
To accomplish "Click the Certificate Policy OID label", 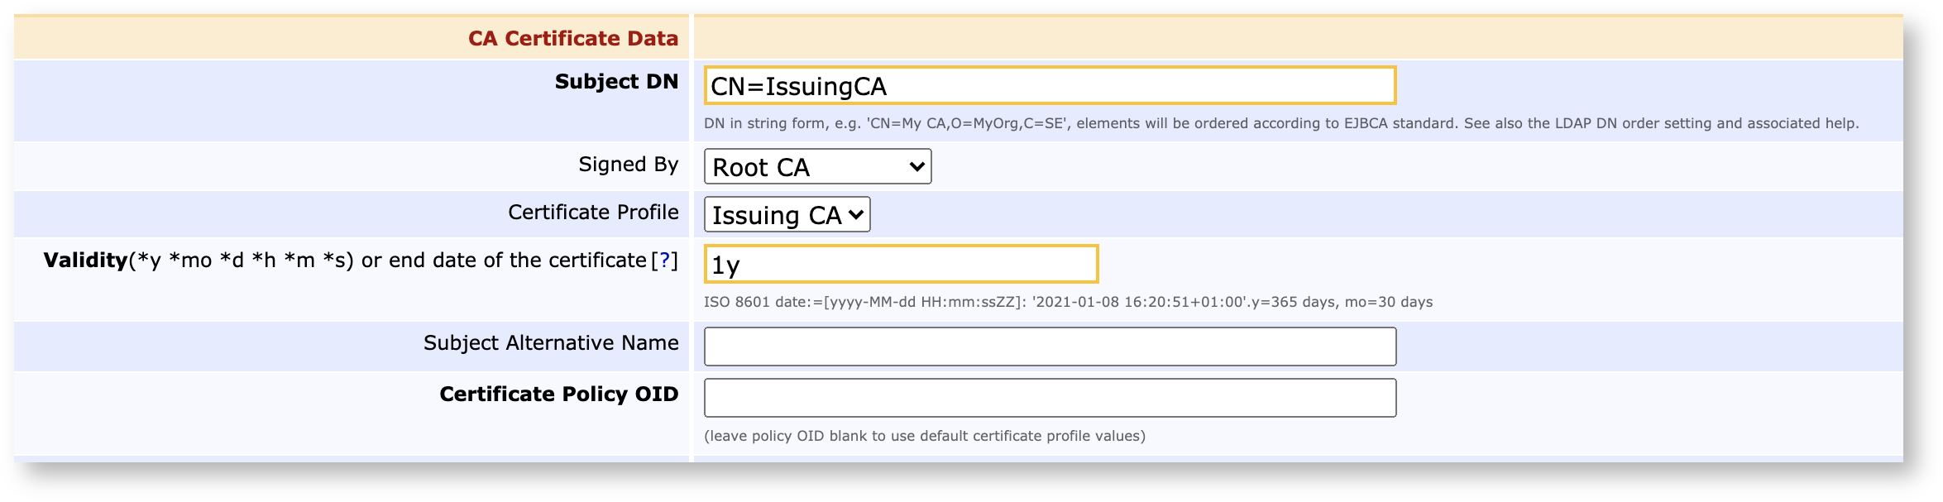I will (558, 394).
